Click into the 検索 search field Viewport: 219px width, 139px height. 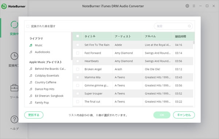pyautogui.click(x=173, y=26)
